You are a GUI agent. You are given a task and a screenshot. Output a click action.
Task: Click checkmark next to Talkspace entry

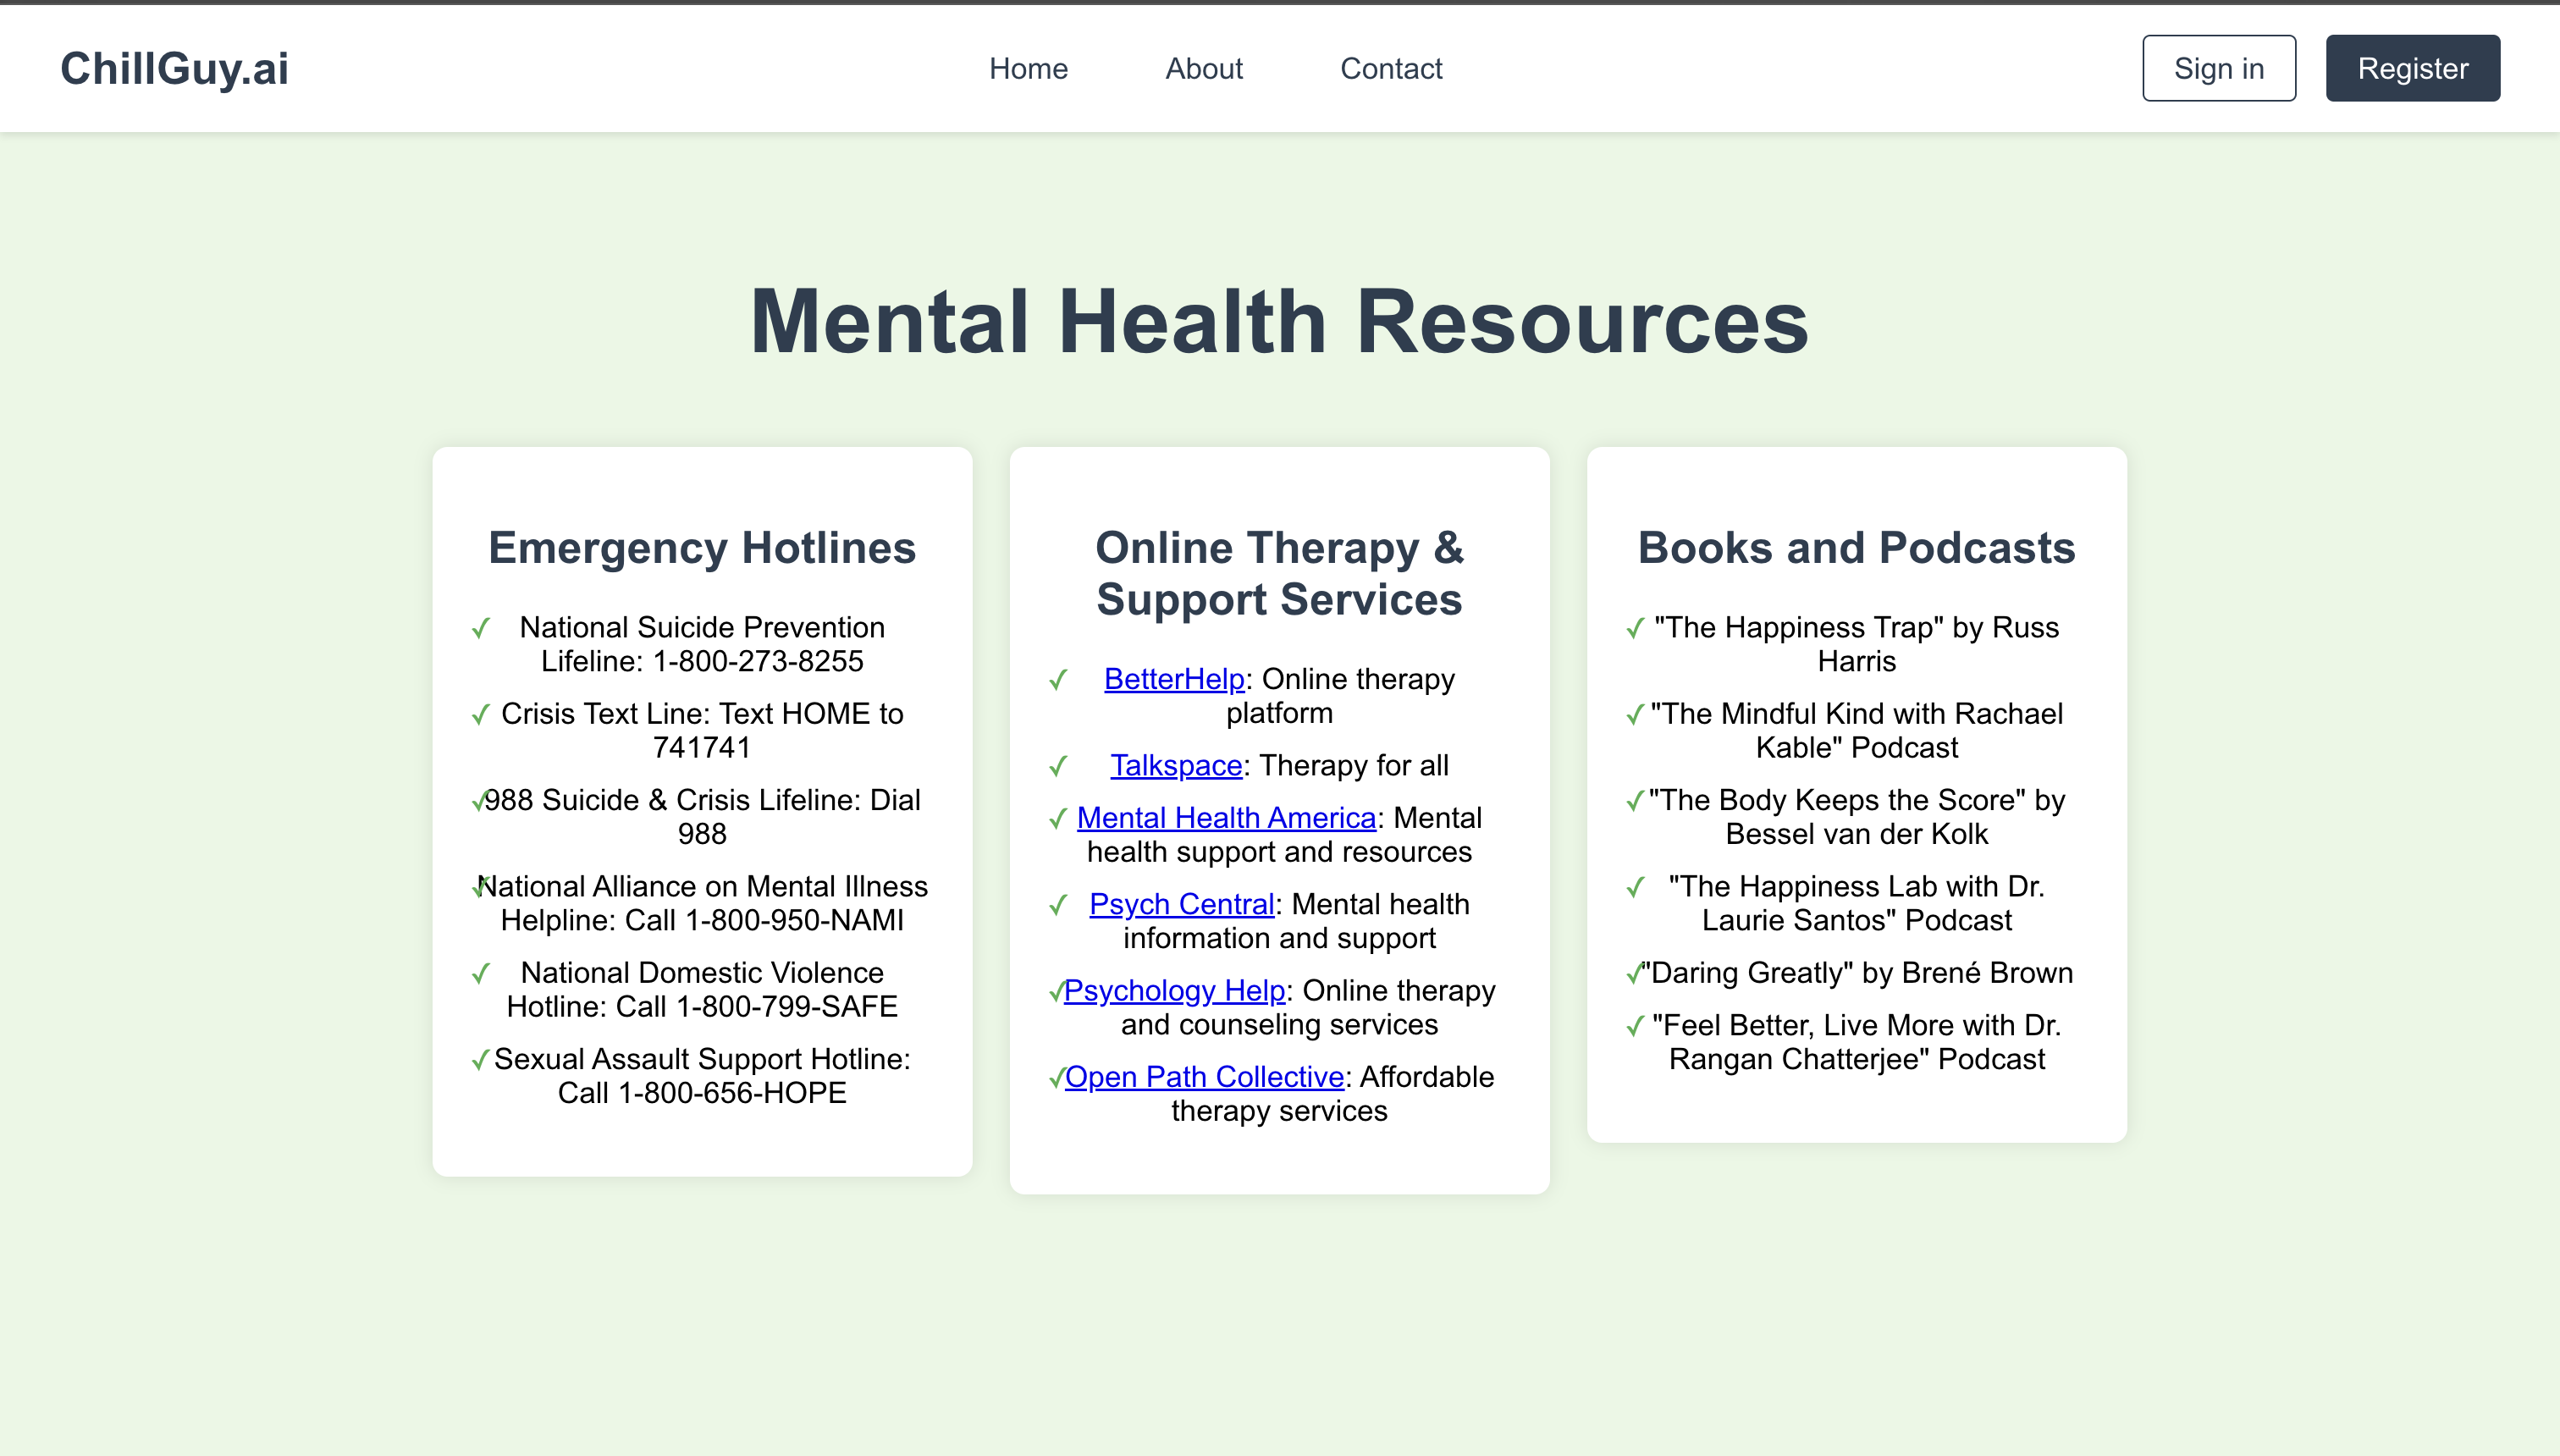pyautogui.click(x=1058, y=766)
